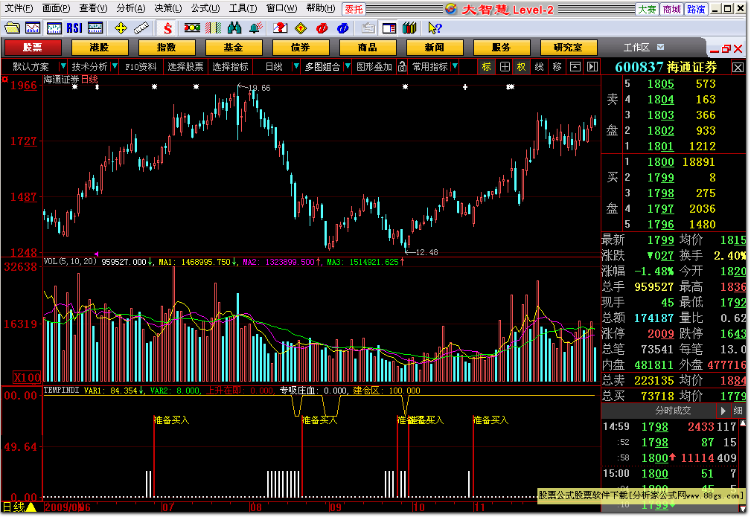Toggle the 权 rights adjustment button
The width and height of the screenshot is (751, 517).
[521, 66]
